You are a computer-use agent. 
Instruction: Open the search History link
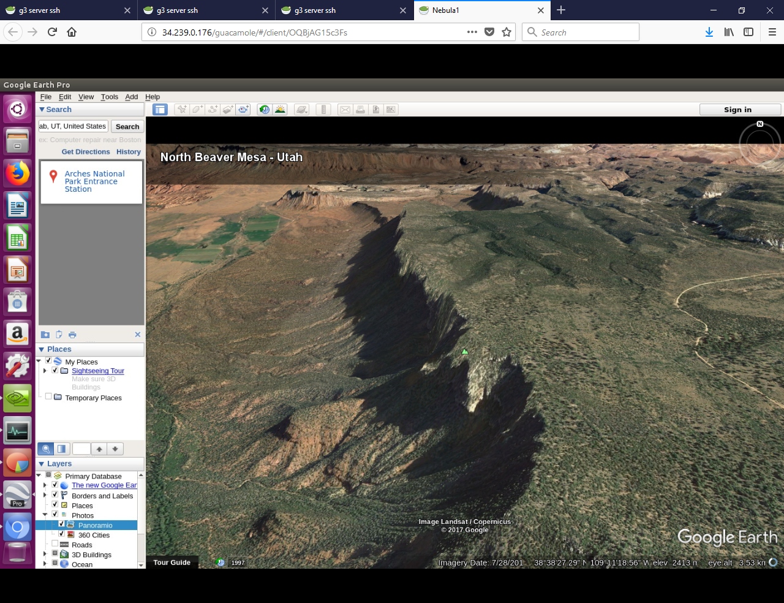[x=129, y=152]
